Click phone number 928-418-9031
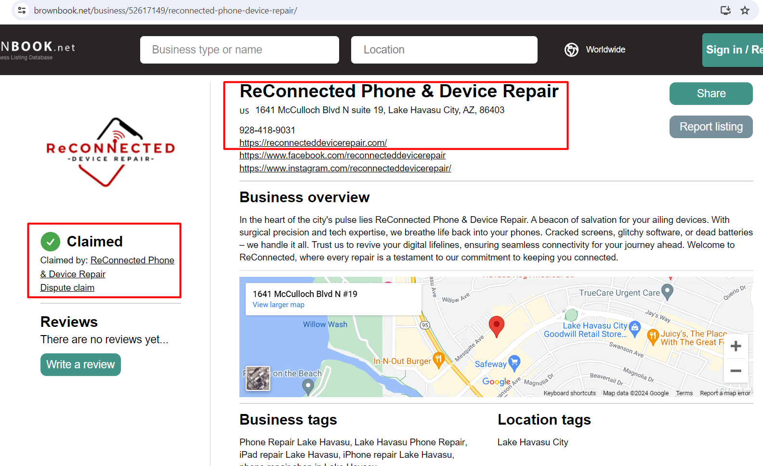Image resolution: width=763 pixels, height=466 pixels. click(x=267, y=130)
